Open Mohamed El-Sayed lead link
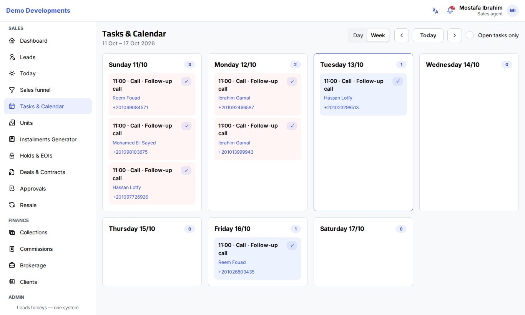The width and height of the screenshot is (525, 315). point(134,143)
